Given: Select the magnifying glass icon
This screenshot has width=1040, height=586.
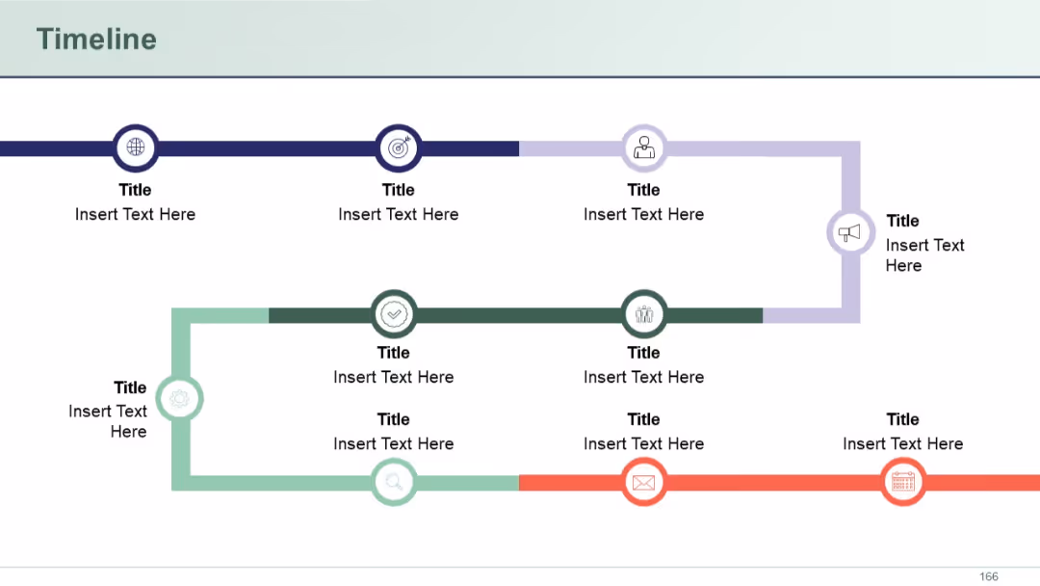Looking at the screenshot, I should tap(394, 482).
